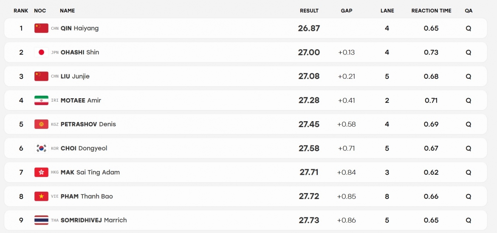Click the Japan flag next to OHASHI Shin
Viewport: 497px width, 233px height.
(41, 52)
